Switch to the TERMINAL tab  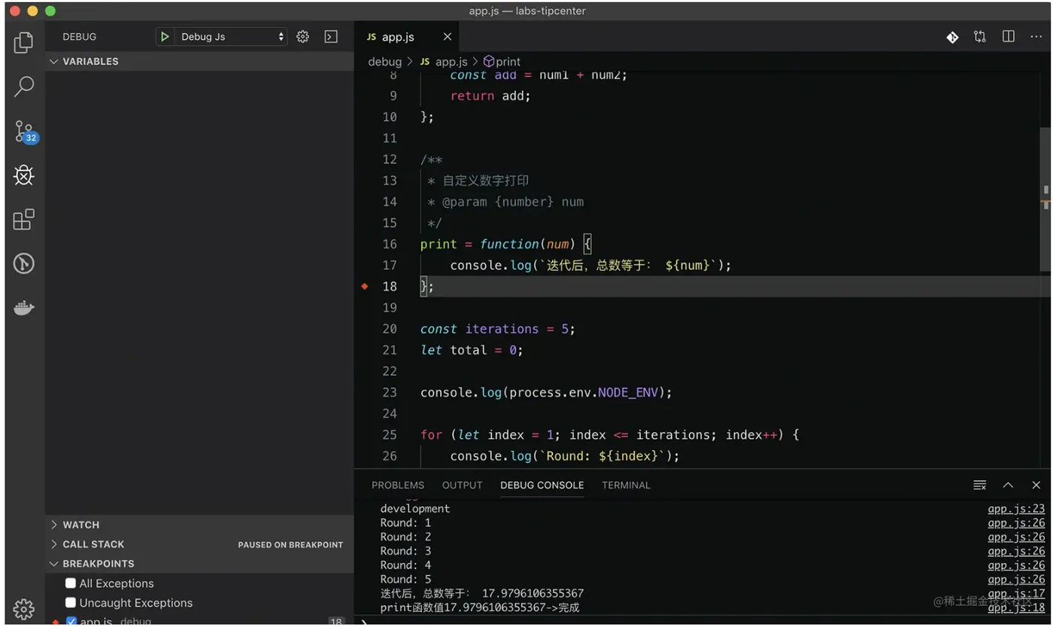tap(626, 485)
